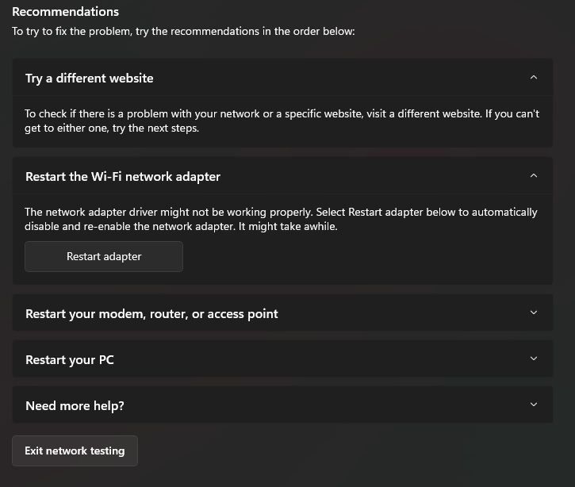Viewport: 575px width, 487px height.
Task: Click chevron icon on Need more help row
Action: [x=533, y=405]
